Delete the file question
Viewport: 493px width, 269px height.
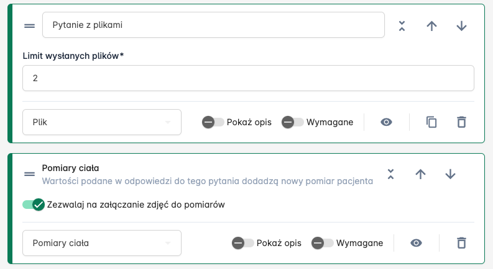(461, 122)
